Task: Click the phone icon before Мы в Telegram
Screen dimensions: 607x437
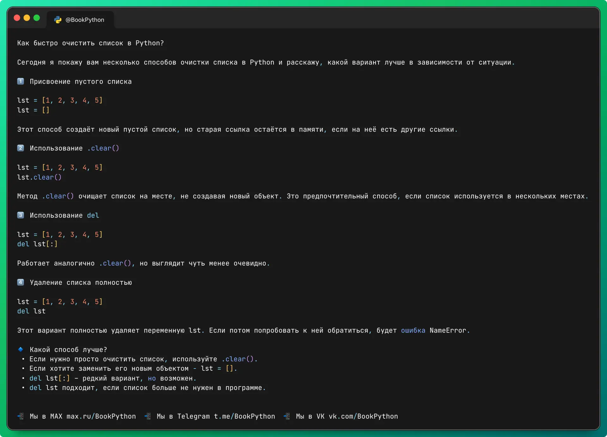Action: (148, 416)
